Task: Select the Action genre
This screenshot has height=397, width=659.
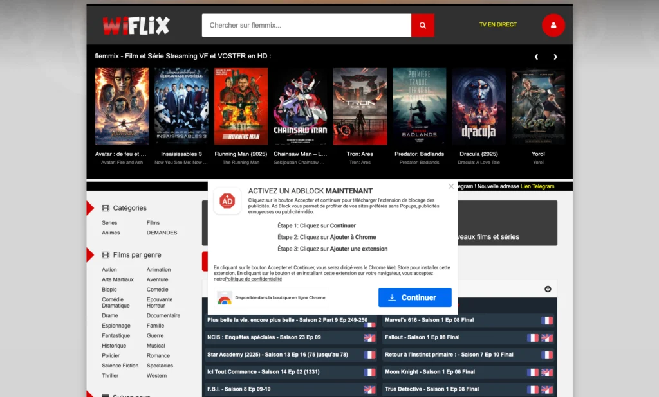Action: [109, 270]
